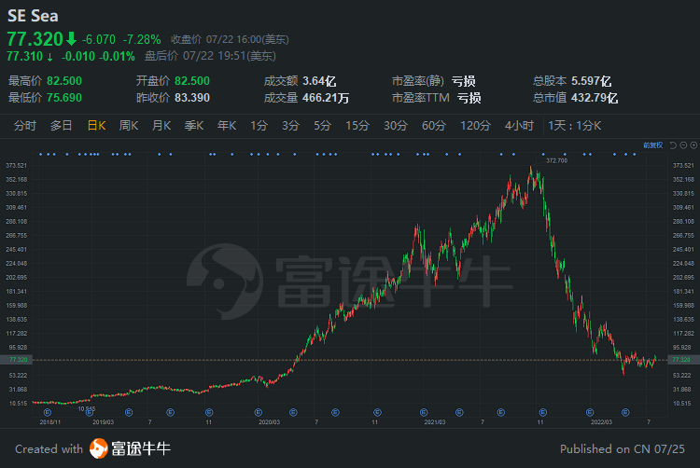Click the 总股本 5.597亿 value

tap(592, 81)
